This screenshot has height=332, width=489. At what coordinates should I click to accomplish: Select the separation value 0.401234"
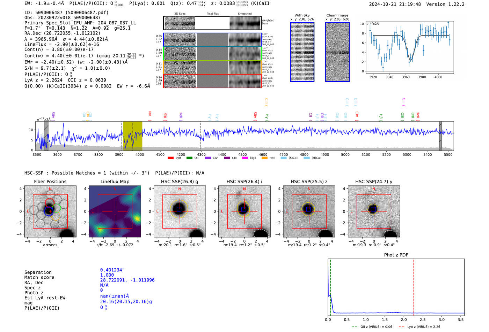click(x=112, y=270)
